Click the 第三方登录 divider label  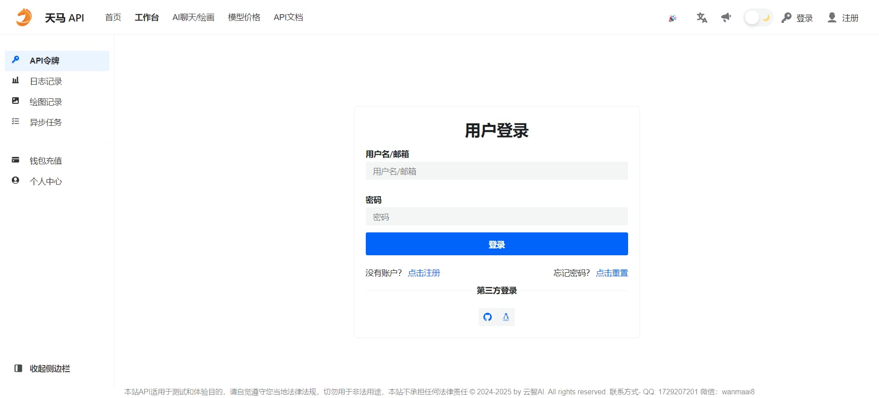coord(497,290)
